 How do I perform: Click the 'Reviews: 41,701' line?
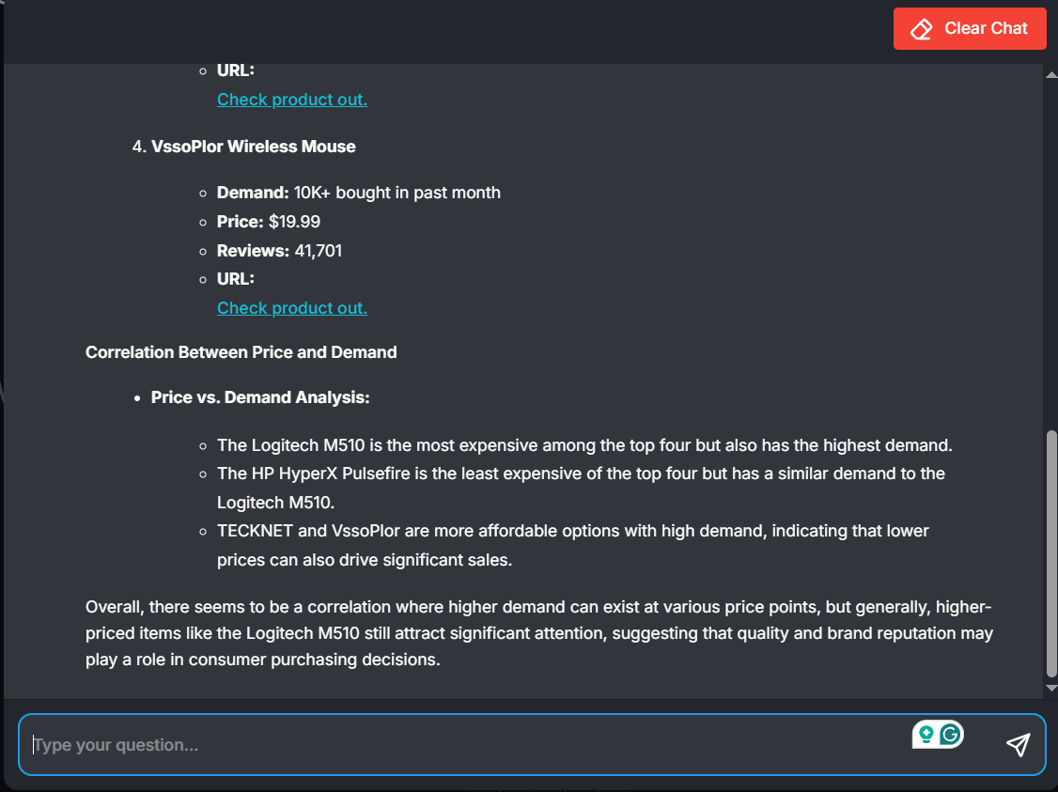pos(279,250)
